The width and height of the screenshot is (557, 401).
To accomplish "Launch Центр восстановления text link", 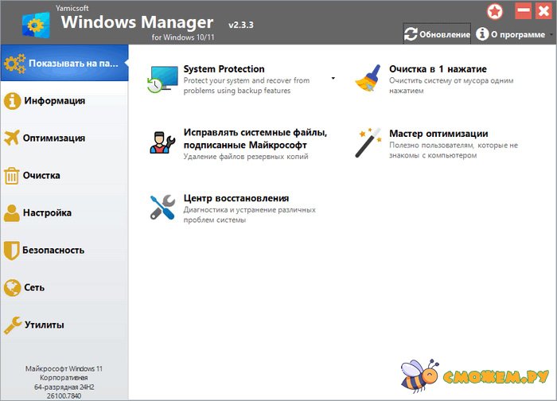I will 236,198.
